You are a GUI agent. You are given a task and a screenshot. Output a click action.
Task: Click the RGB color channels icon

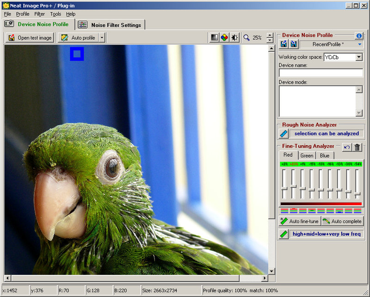click(224, 37)
